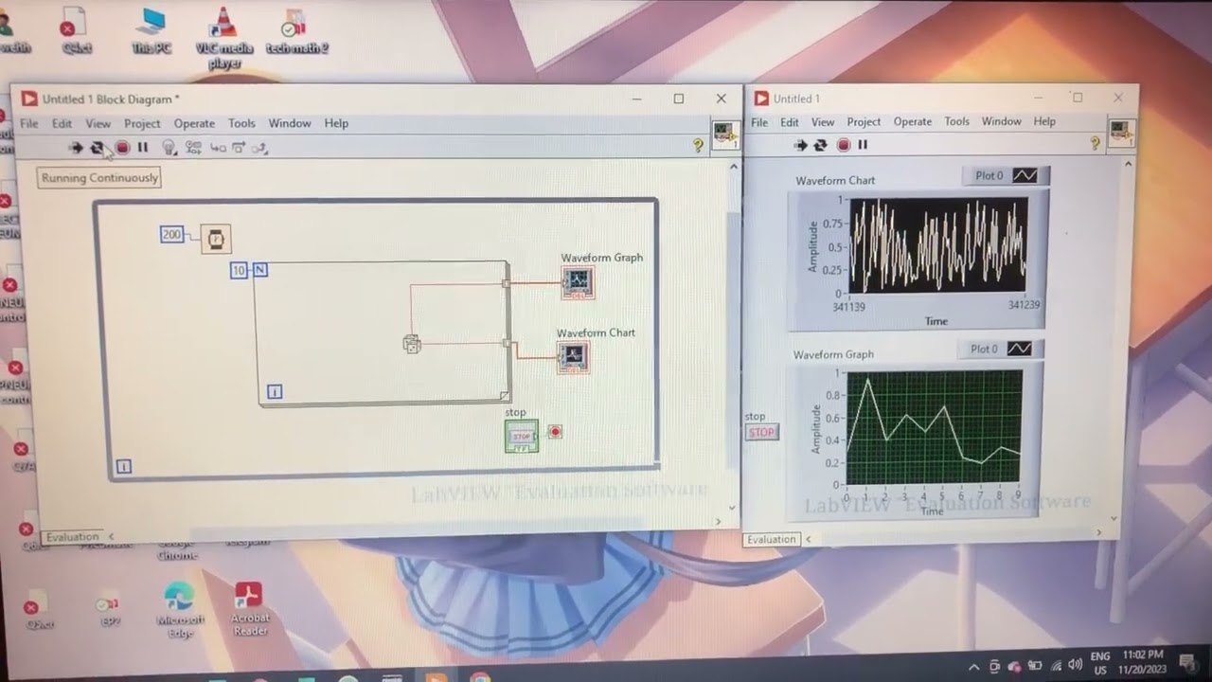The height and width of the screenshot is (682, 1212).
Task: Open the Help menu in the Untitled 1 front panel
Action: [1044, 121]
